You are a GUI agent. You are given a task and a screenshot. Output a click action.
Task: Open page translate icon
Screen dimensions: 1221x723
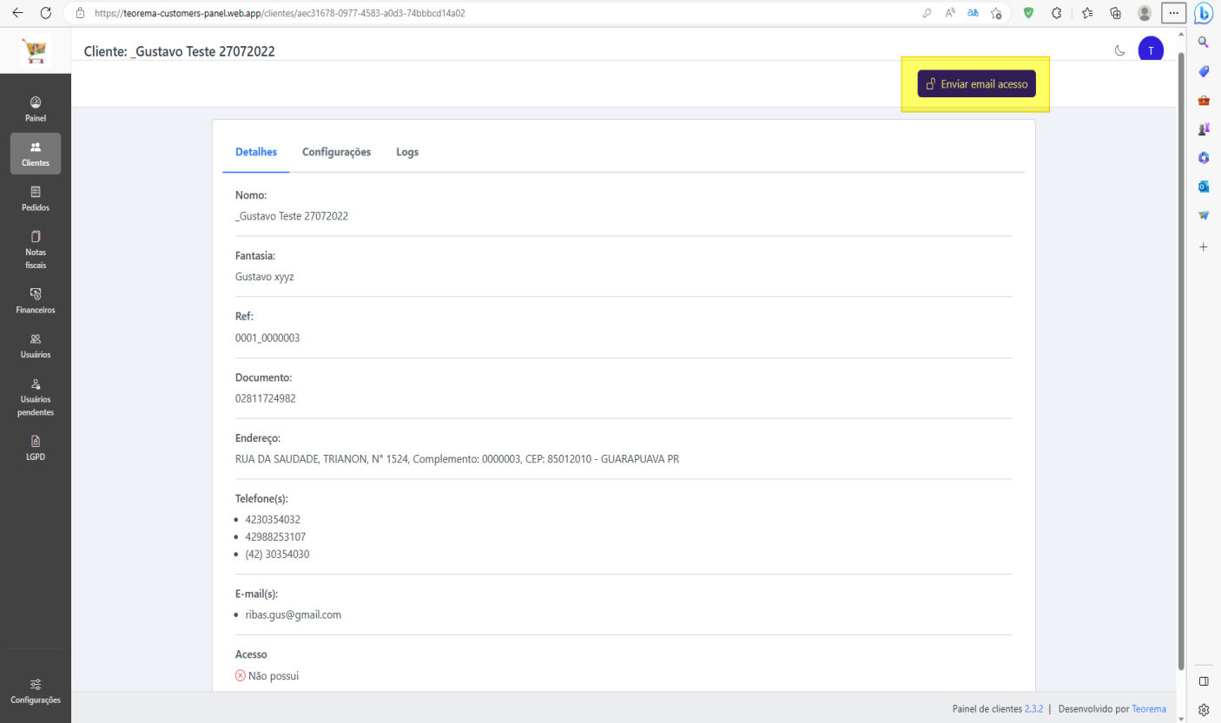point(973,13)
